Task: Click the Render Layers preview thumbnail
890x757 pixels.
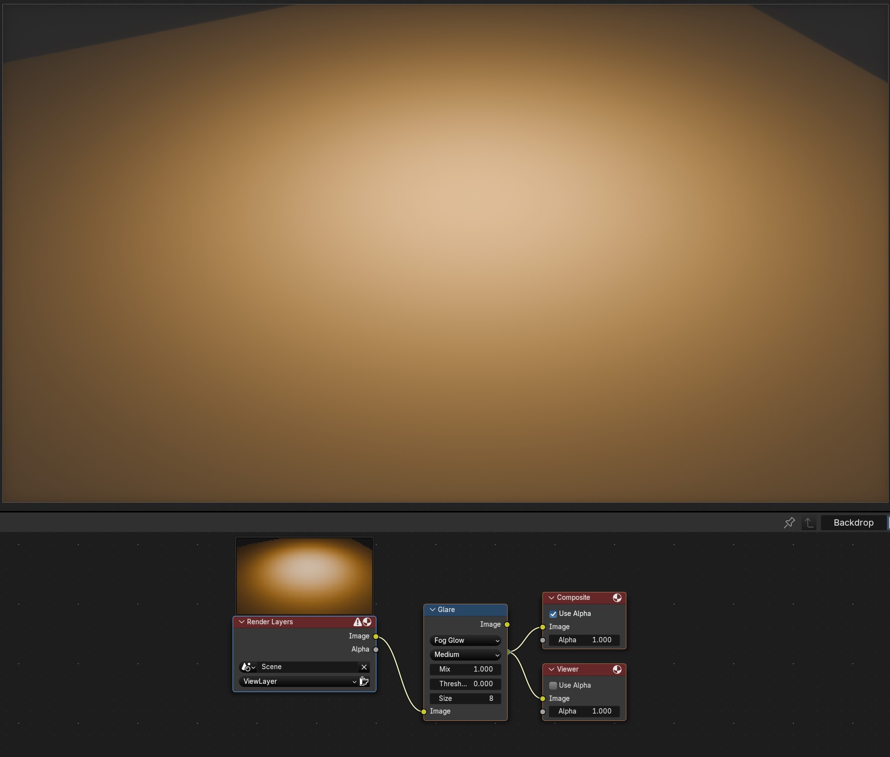Action: pos(304,576)
